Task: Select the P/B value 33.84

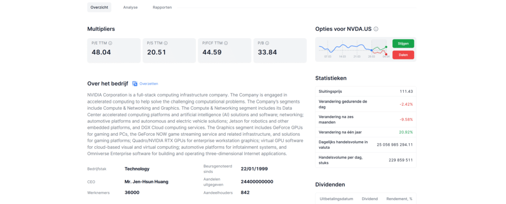Action: click(x=267, y=52)
